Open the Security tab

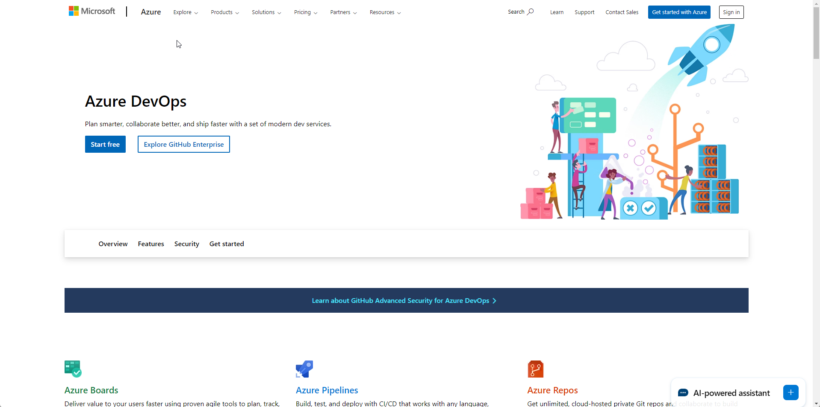pyautogui.click(x=186, y=244)
